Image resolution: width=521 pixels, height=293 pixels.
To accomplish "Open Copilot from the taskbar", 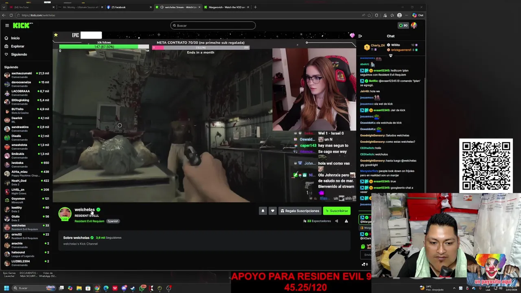I will [70, 288].
